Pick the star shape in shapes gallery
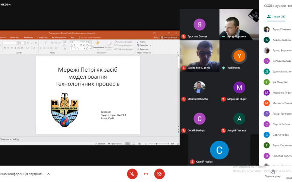The height and width of the screenshot is (182, 292). point(87,48)
